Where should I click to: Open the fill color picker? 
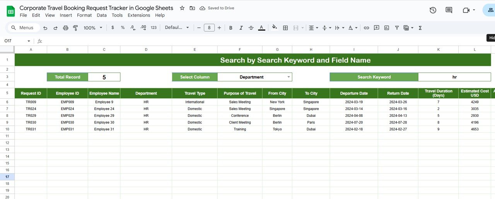click(275, 28)
